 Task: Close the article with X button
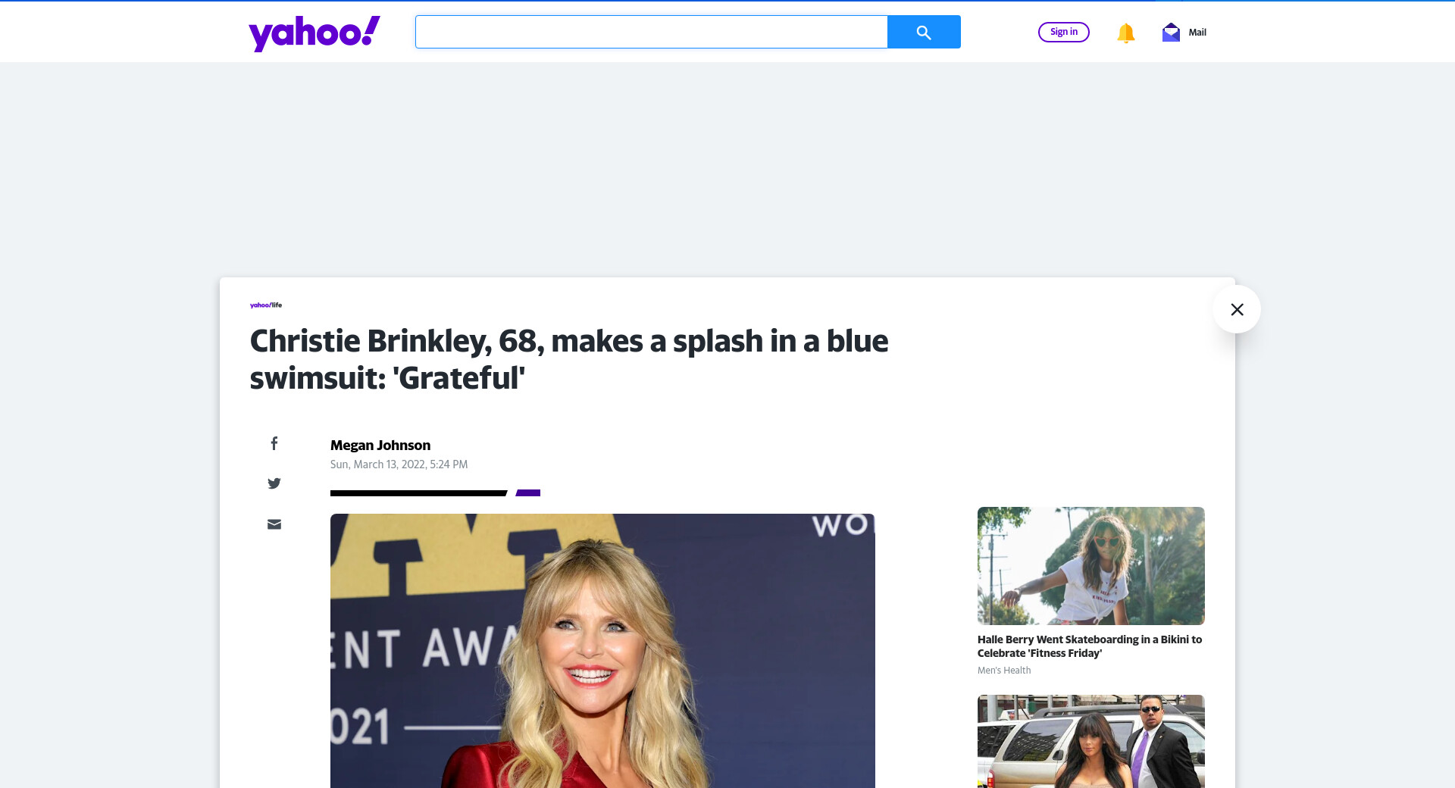click(1237, 309)
